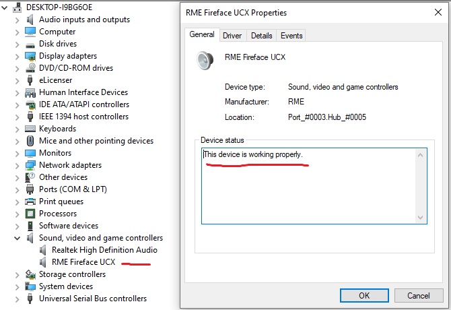451x310 pixels.
Task: Click the Processors chip icon
Action: [30, 214]
